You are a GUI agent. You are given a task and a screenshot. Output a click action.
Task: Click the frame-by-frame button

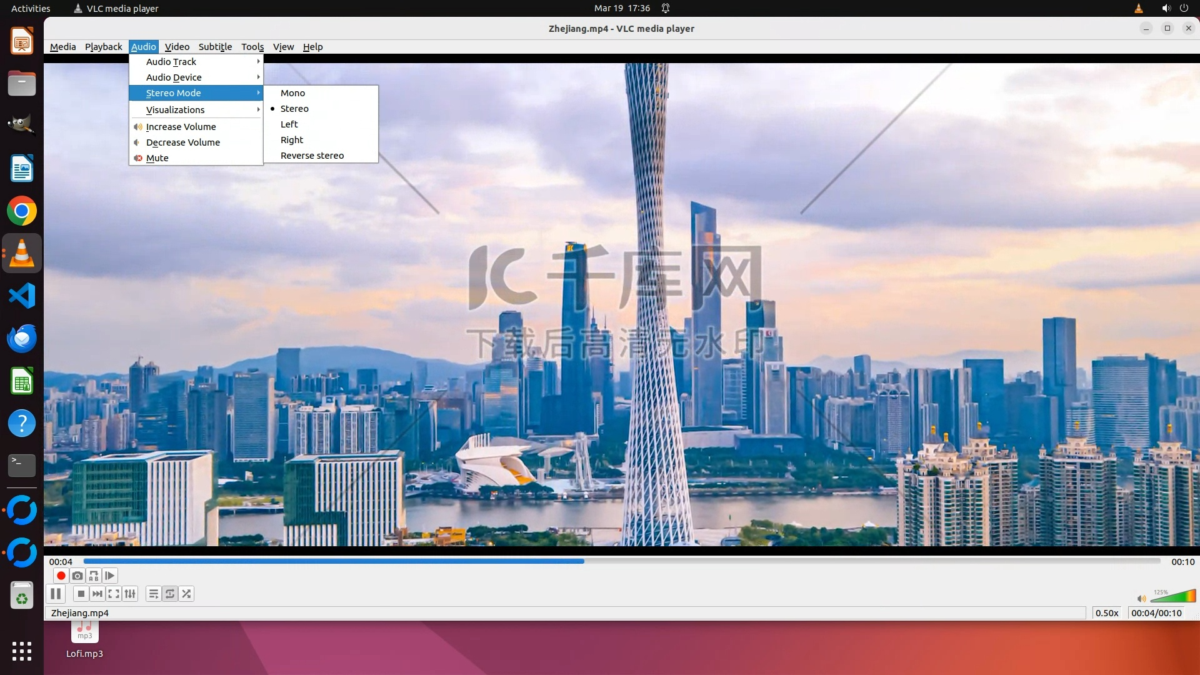pyautogui.click(x=110, y=576)
